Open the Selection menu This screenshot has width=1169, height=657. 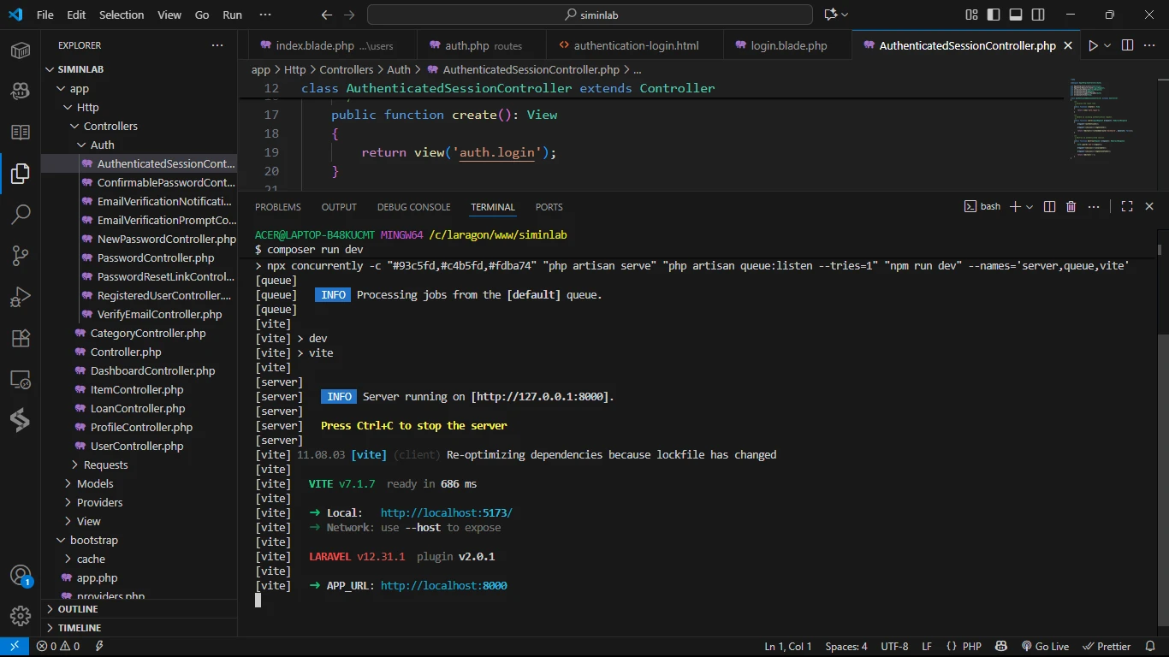tap(122, 15)
